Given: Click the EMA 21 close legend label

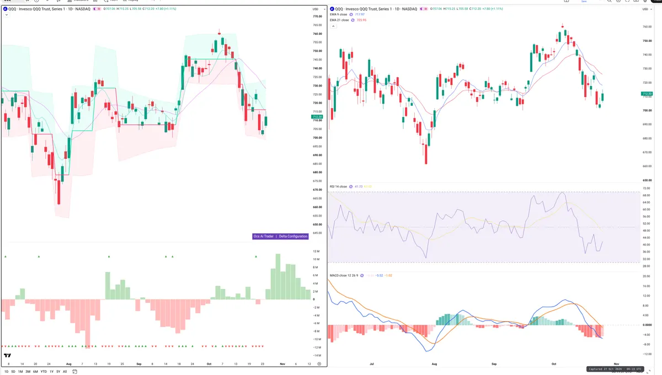Looking at the screenshot, I should point(339,20).
